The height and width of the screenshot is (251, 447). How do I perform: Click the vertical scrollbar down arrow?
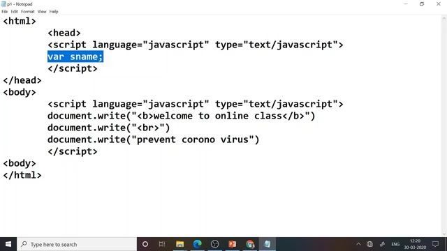click(x=444, y=234)
